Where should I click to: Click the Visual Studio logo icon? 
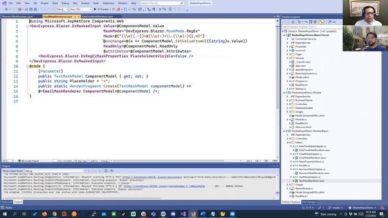click(x=4, y=3)
